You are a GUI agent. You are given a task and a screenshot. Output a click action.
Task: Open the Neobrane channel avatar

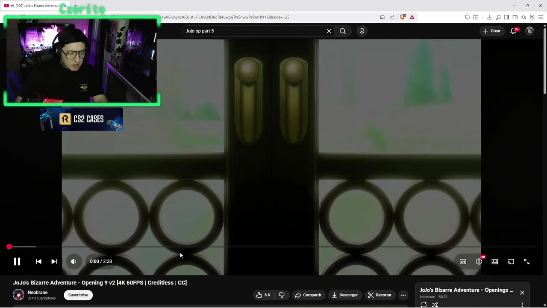click(x=18, y=295)
